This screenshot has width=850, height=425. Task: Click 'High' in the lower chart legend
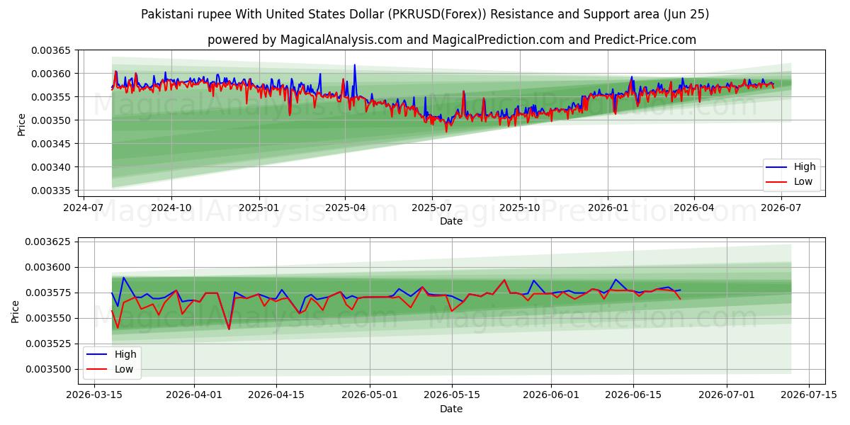point(125,354)
